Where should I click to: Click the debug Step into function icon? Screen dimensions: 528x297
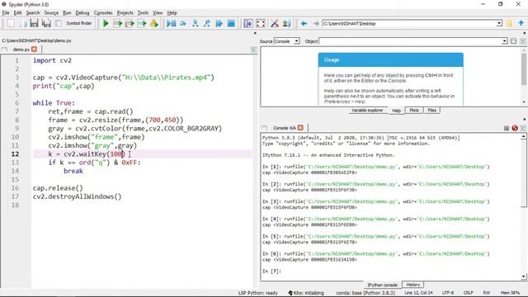pyautogui.click(x=196, y=23)
